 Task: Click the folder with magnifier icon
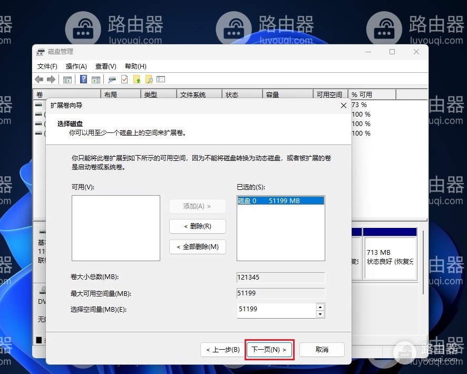click(x=149, y=79)
